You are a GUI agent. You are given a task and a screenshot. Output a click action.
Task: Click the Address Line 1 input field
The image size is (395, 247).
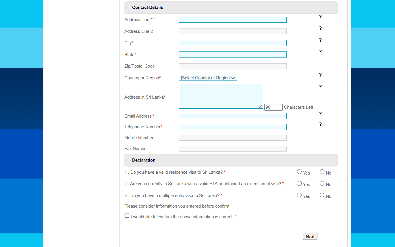pos(233,20)
